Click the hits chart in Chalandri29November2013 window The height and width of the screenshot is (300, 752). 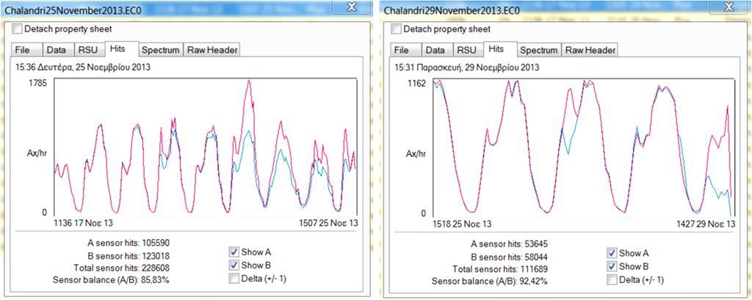pos(584,147)
